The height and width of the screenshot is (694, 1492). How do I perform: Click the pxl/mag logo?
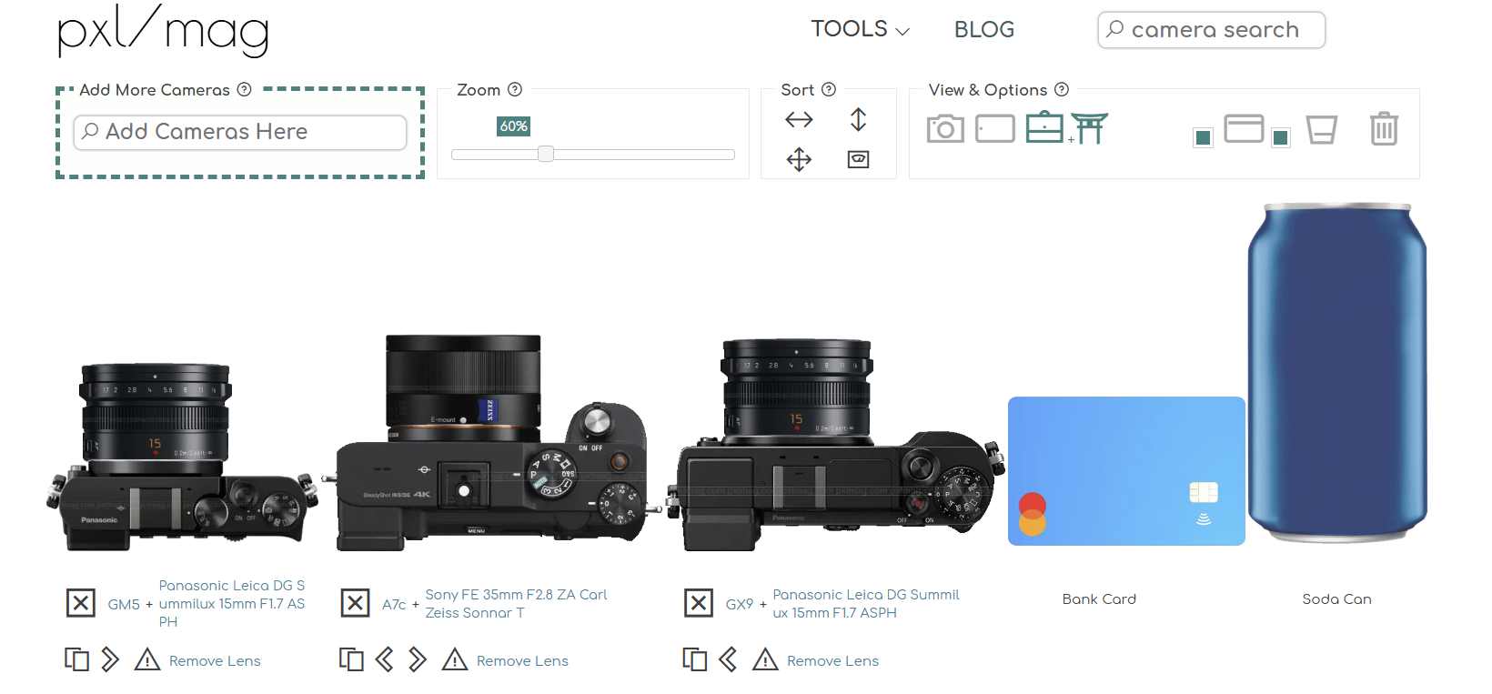(x=164, y=31)
